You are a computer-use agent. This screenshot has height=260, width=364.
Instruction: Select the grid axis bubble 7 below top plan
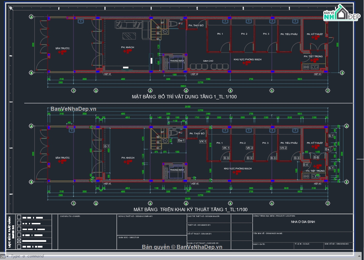tap(327, 90)
